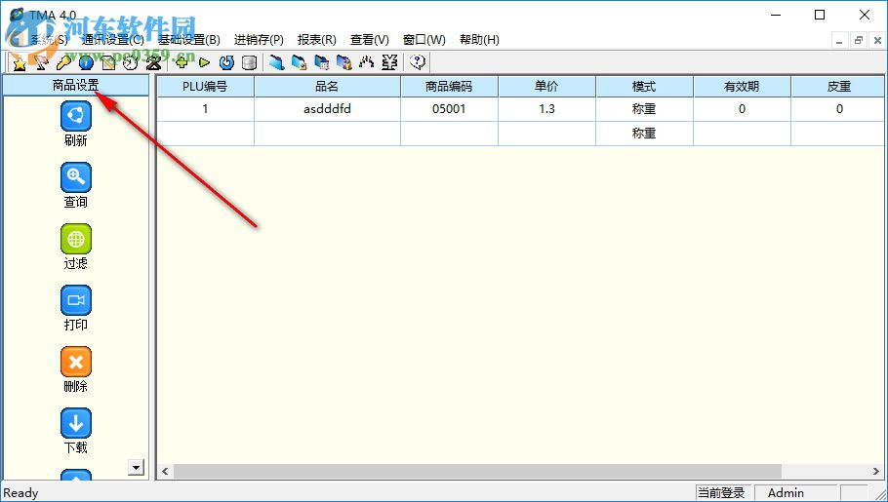Click the 品名 column header
This screenshot has width=888, height=502.
point(327,87)
